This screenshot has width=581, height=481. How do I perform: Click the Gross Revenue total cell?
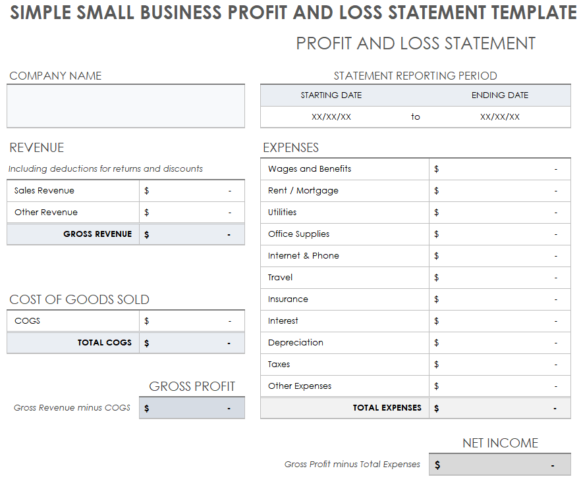pos(191,234)
